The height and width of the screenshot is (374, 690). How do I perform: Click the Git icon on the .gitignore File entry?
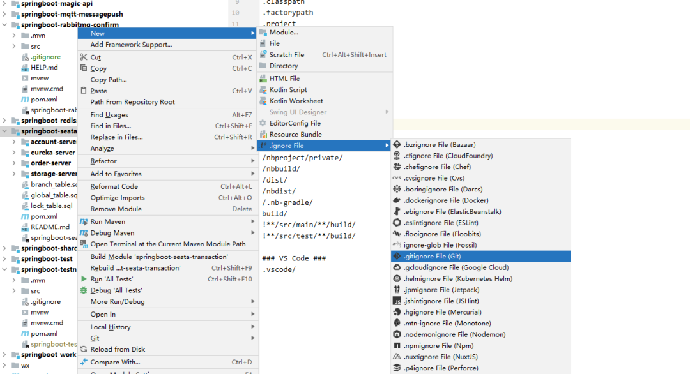point(397,256)
